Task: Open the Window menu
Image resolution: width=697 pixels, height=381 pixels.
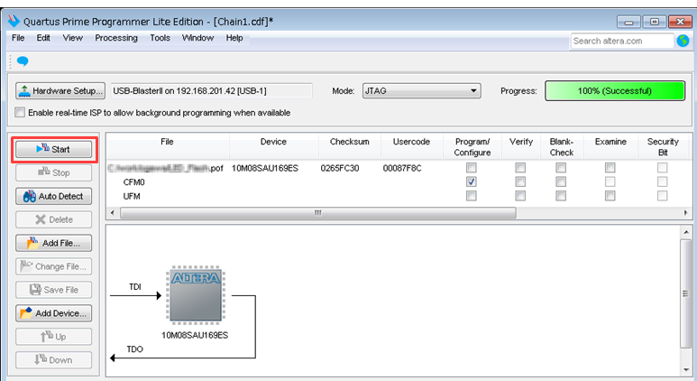Action: 197,38
